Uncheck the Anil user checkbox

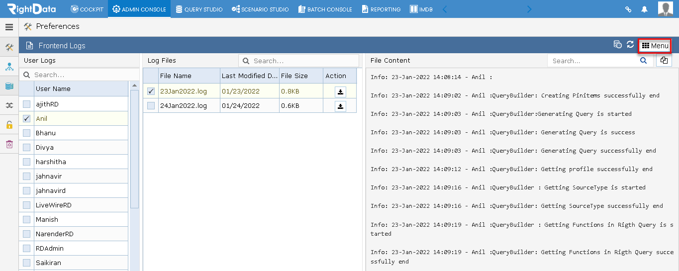(x=26, y=119)
